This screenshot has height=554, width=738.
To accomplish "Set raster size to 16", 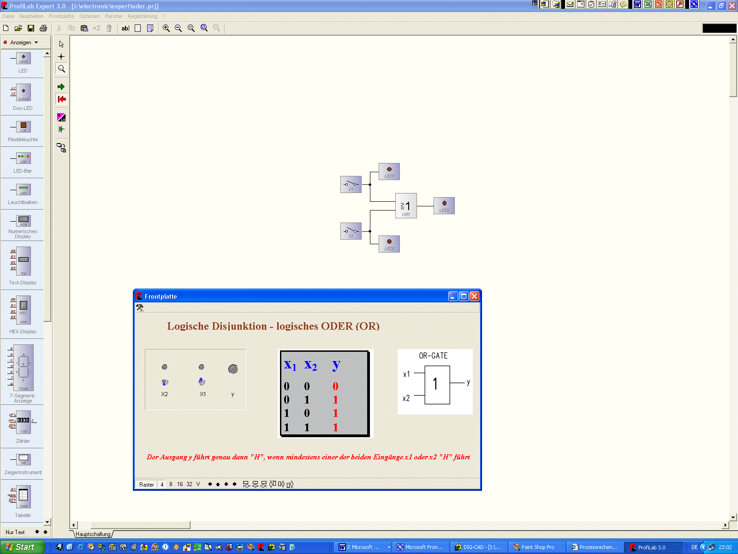I will [180, 484].
